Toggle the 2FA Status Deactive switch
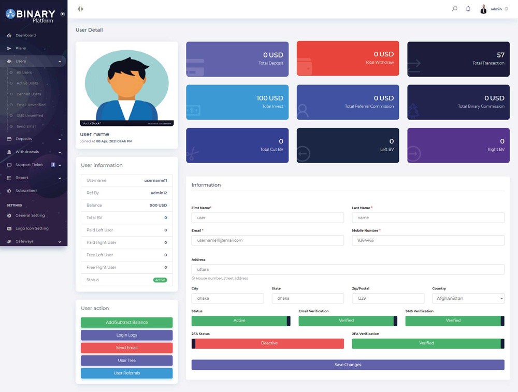This screenshot has width=518, height=392. click(268, 343)
